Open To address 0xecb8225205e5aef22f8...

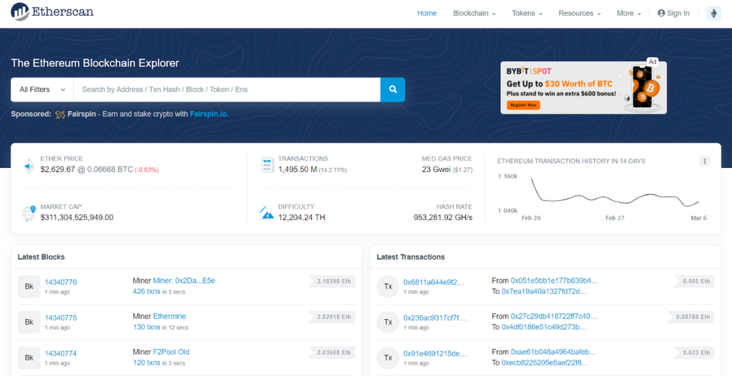tap(545, 362)
